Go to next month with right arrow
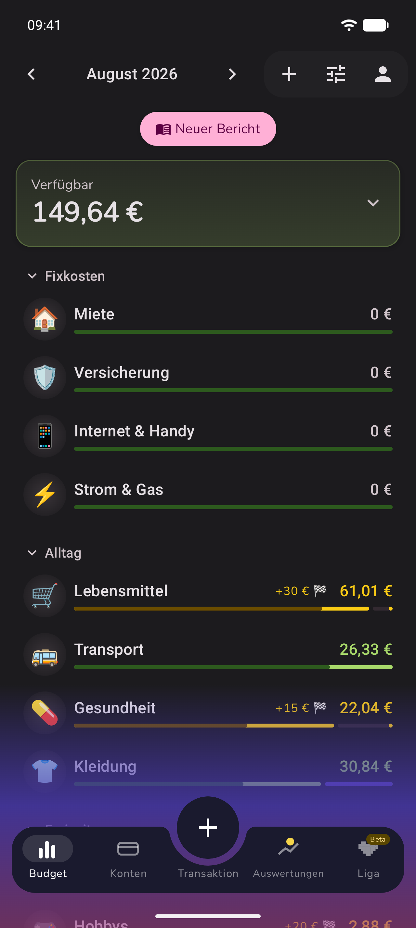Screen dimensions: 416x928 (232, 74)
